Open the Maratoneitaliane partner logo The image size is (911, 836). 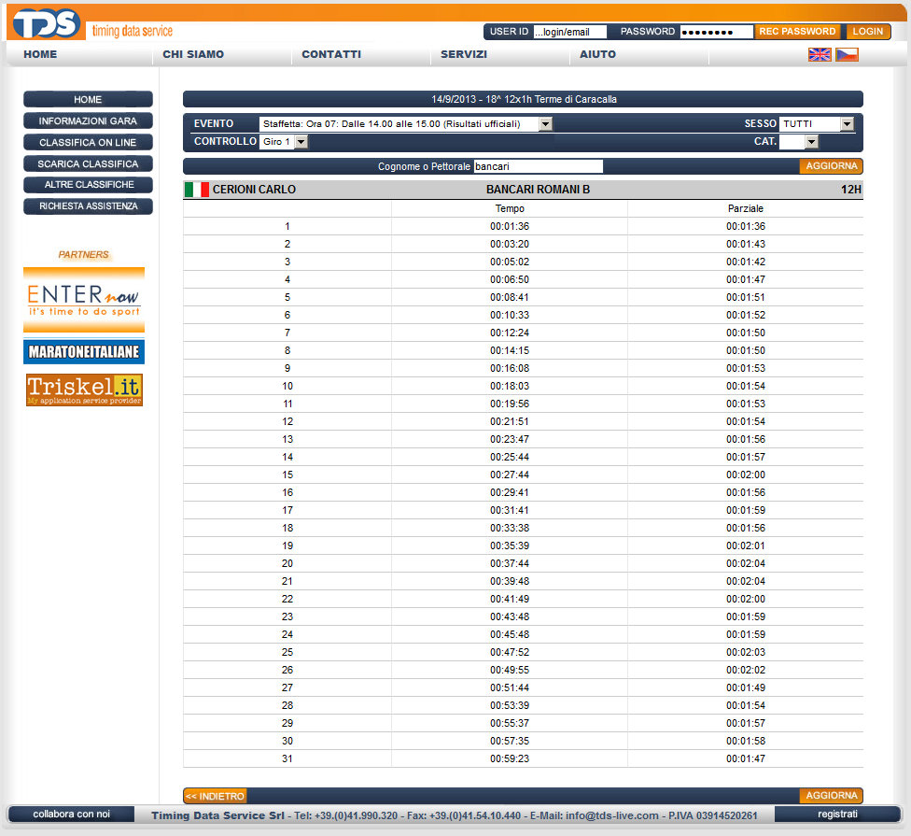click(84, 352)
